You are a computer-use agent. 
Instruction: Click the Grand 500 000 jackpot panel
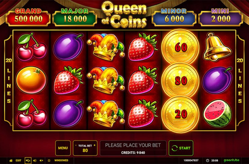[28, 17]
